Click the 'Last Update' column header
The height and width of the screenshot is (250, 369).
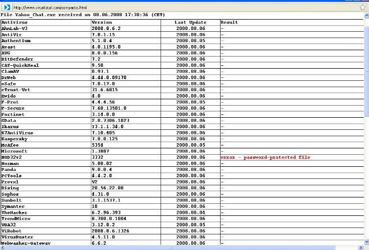tap(191, 23)
